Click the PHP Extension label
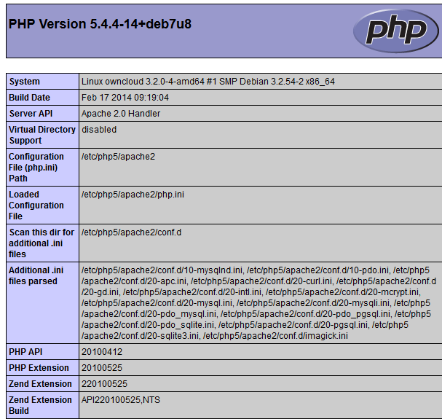This screenshot has height=419, width=442. (39, 368)
